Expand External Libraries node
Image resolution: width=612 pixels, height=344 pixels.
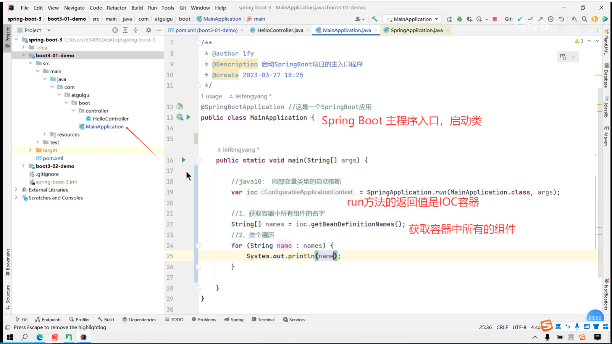(x=16, y=190)
